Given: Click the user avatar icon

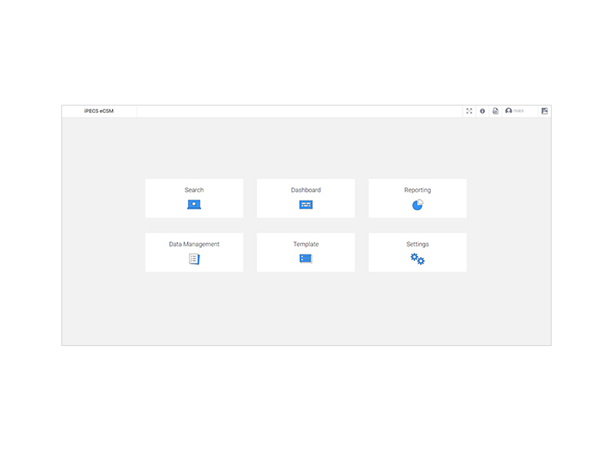Looking at the screenshot, I should (508, 111).
